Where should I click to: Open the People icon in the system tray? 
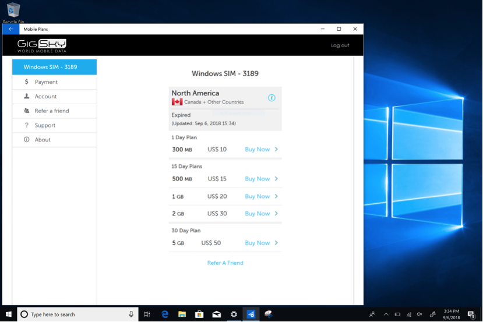[x=372, y=314]
